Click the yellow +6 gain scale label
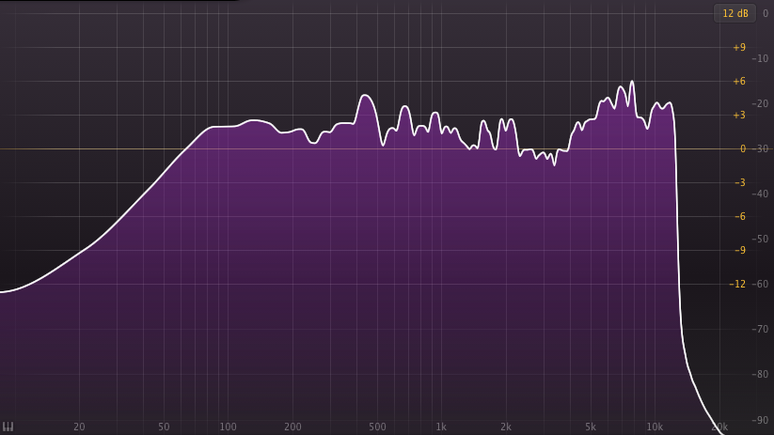The width and height of the screenshot is (774, 435). [x=739, y=82]
